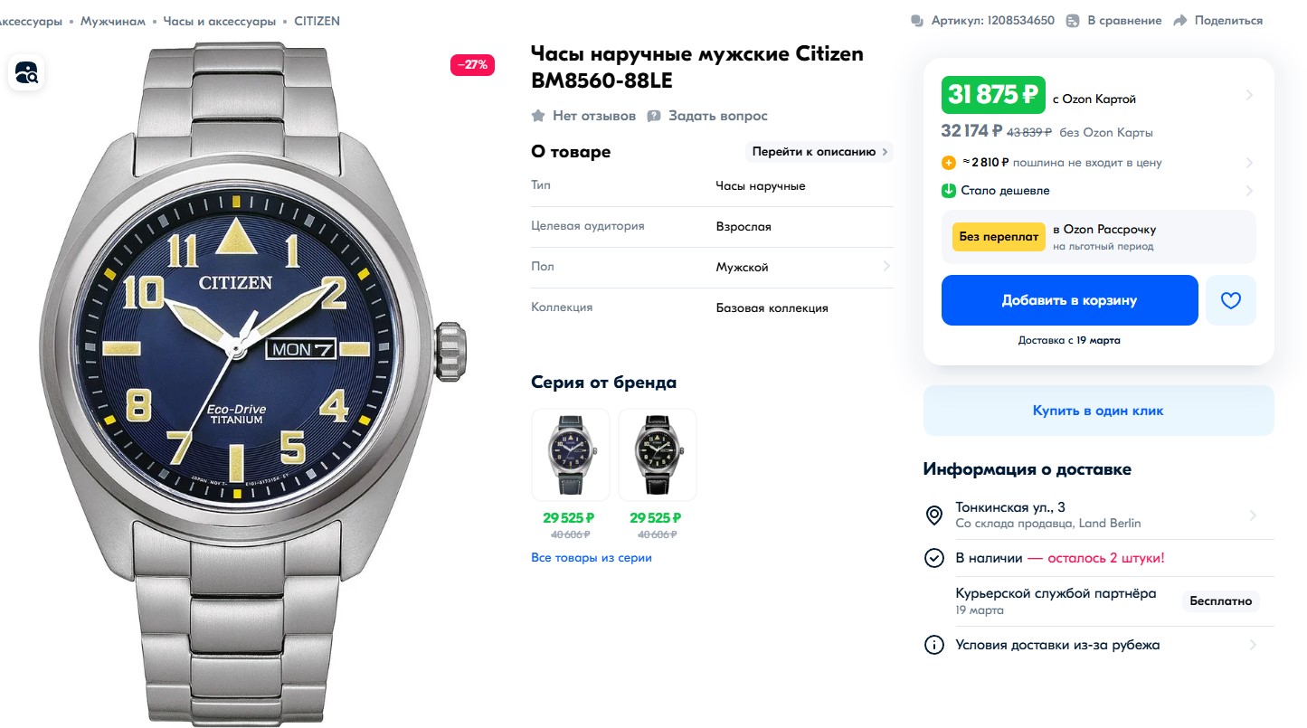
Task: Open Все товары из серии link
Action: tap(592, 558)
